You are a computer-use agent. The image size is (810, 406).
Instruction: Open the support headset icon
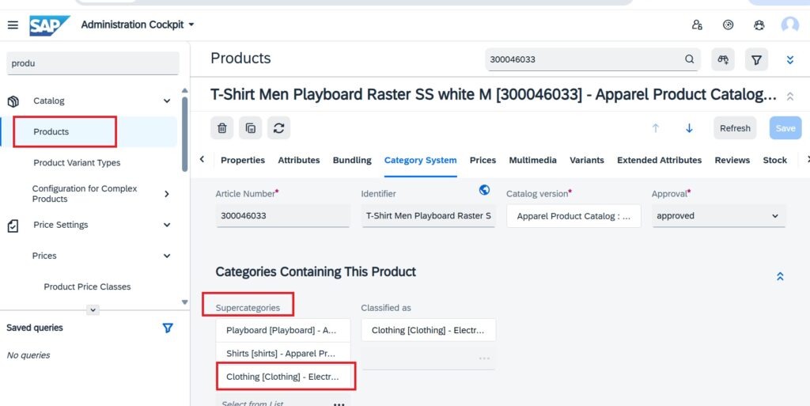(759, 25)
